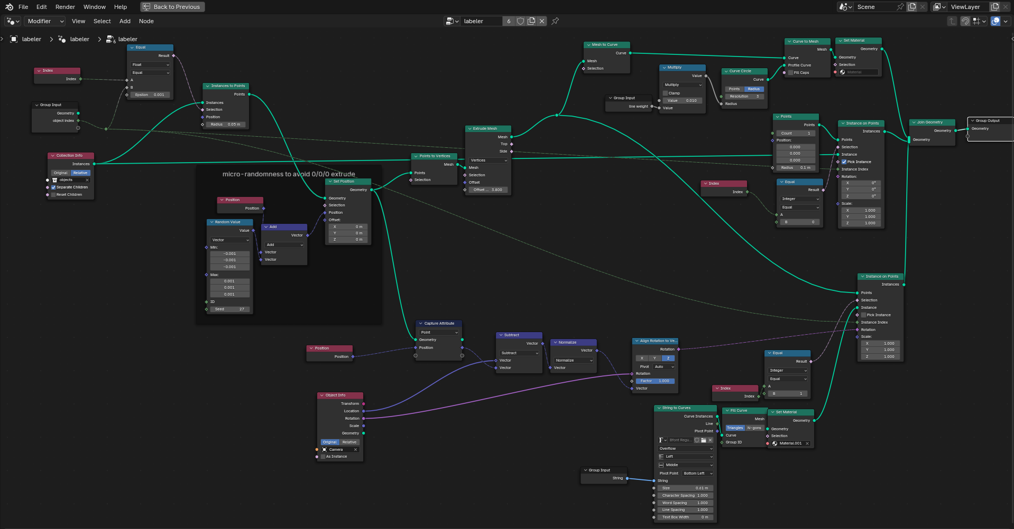Image resolution: width=1014 pixels, height=529 pixels.
Task: Toggle the pin node tree icon
Action: tap(555, 21)
